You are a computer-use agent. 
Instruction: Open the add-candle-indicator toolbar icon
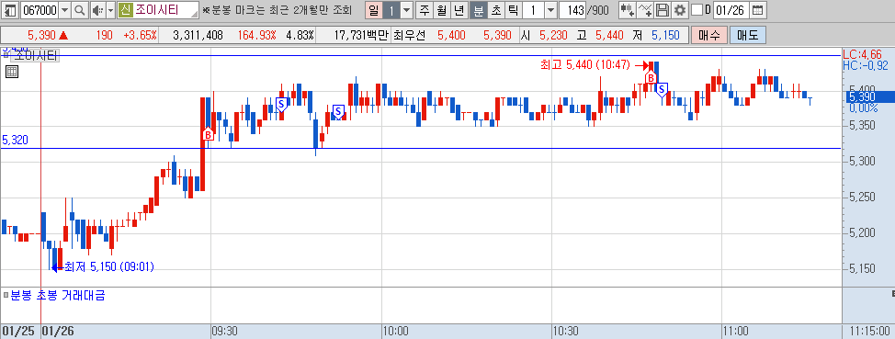(628, 10)
